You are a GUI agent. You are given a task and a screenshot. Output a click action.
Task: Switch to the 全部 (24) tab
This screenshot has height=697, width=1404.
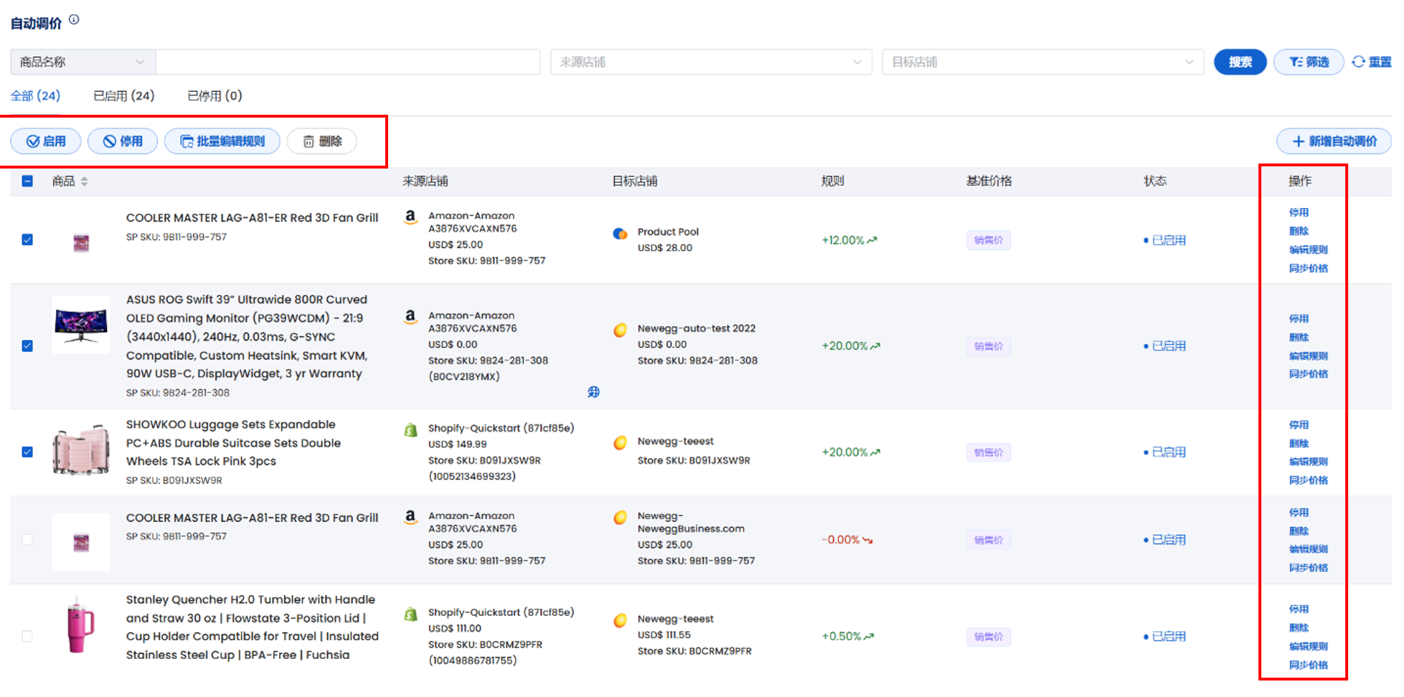[35, 95]
